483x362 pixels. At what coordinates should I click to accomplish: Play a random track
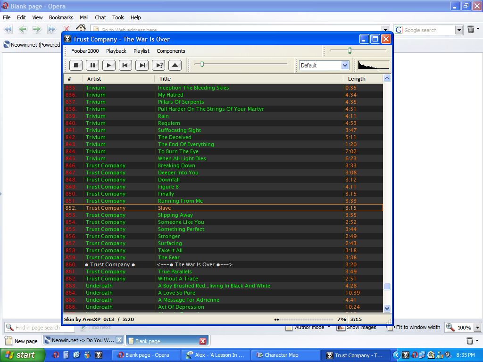159,66
